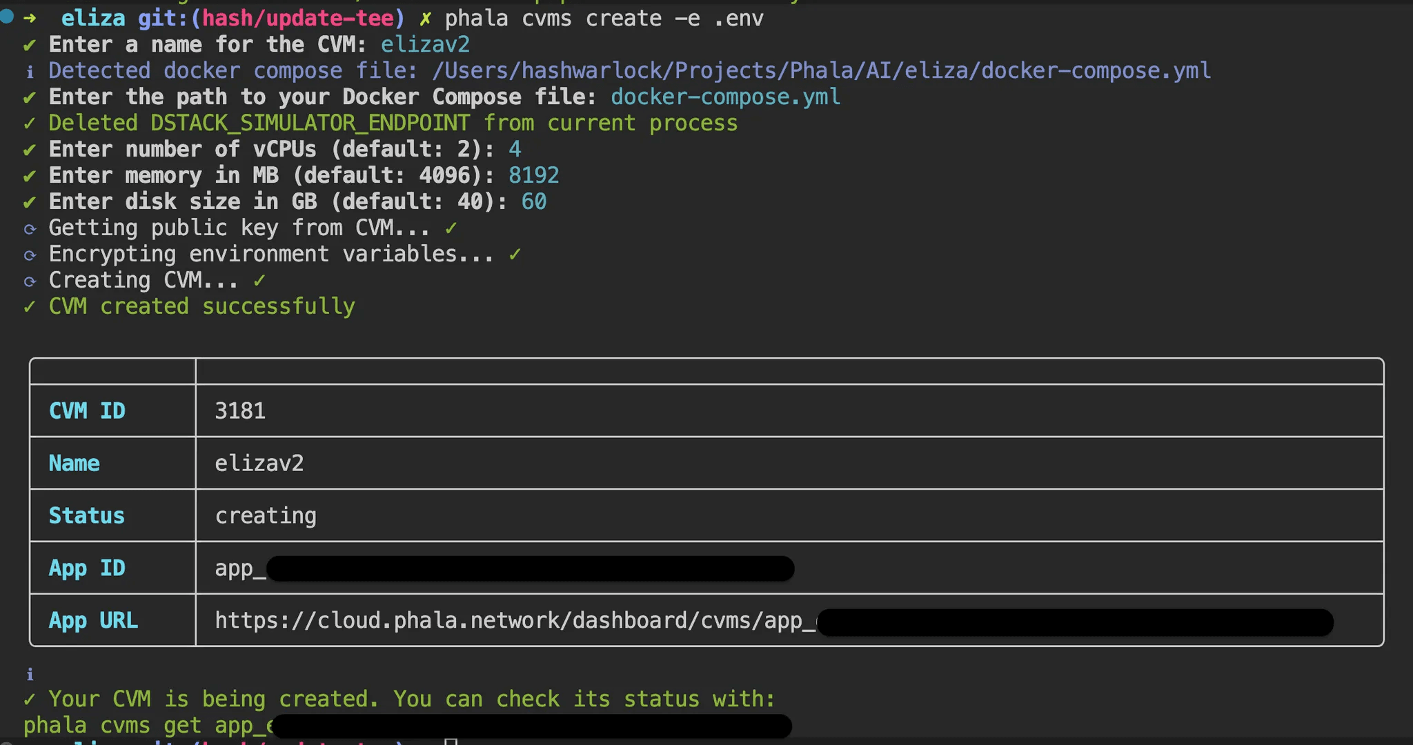Image resolution: width=1413 pixels, height=745 pixels.
Task: Click checkmark before CVM created successfully
Action: coord(29,307)
